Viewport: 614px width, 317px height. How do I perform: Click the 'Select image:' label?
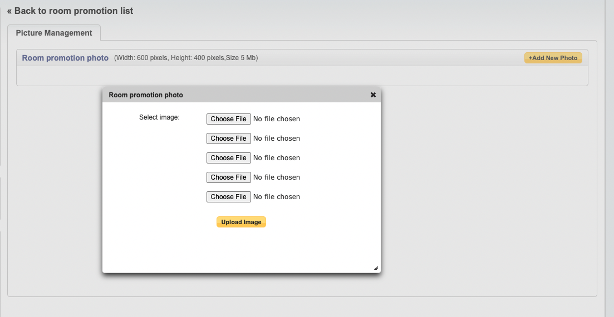[x=159, y=117]
